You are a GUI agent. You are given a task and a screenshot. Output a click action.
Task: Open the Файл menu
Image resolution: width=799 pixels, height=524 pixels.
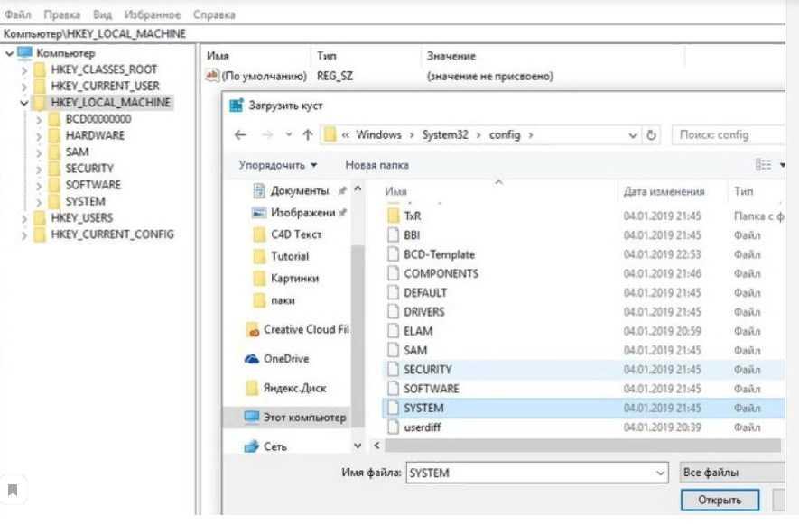(x=18, y=14)
